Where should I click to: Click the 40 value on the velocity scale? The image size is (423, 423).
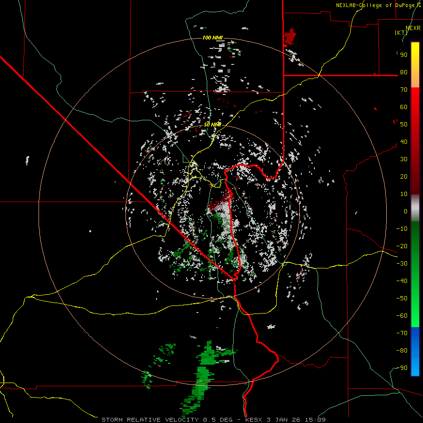point(404,141)
